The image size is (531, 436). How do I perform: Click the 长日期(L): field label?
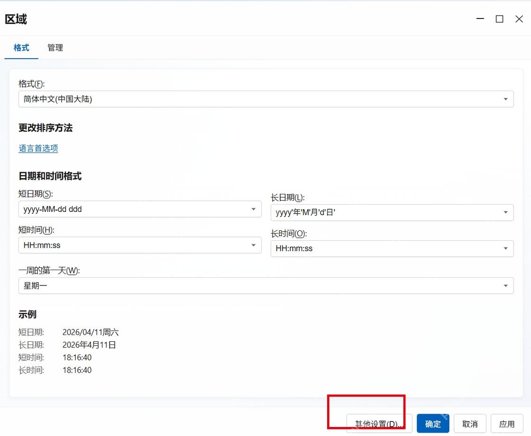click(x=288, y=198)
